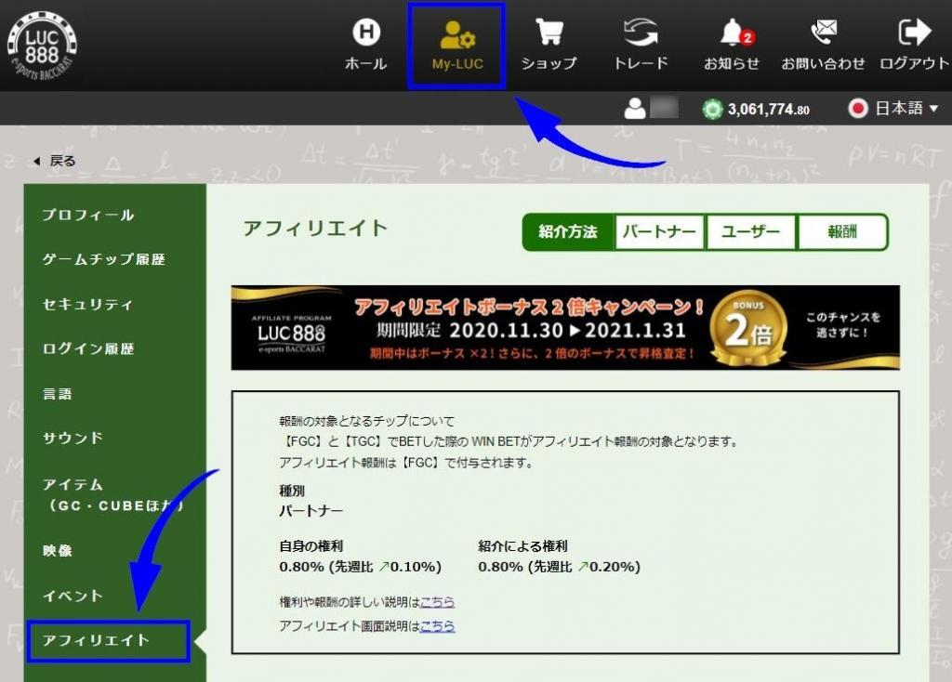The image size is (952, 682).
Task: Open こちら link for アフィリエイト画面説明
Action: pos(437,625)
